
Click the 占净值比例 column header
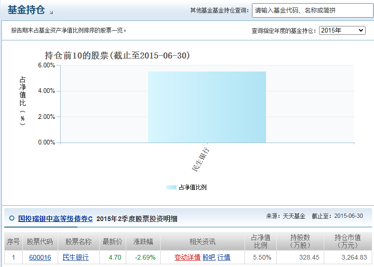[x=260, y=241]
